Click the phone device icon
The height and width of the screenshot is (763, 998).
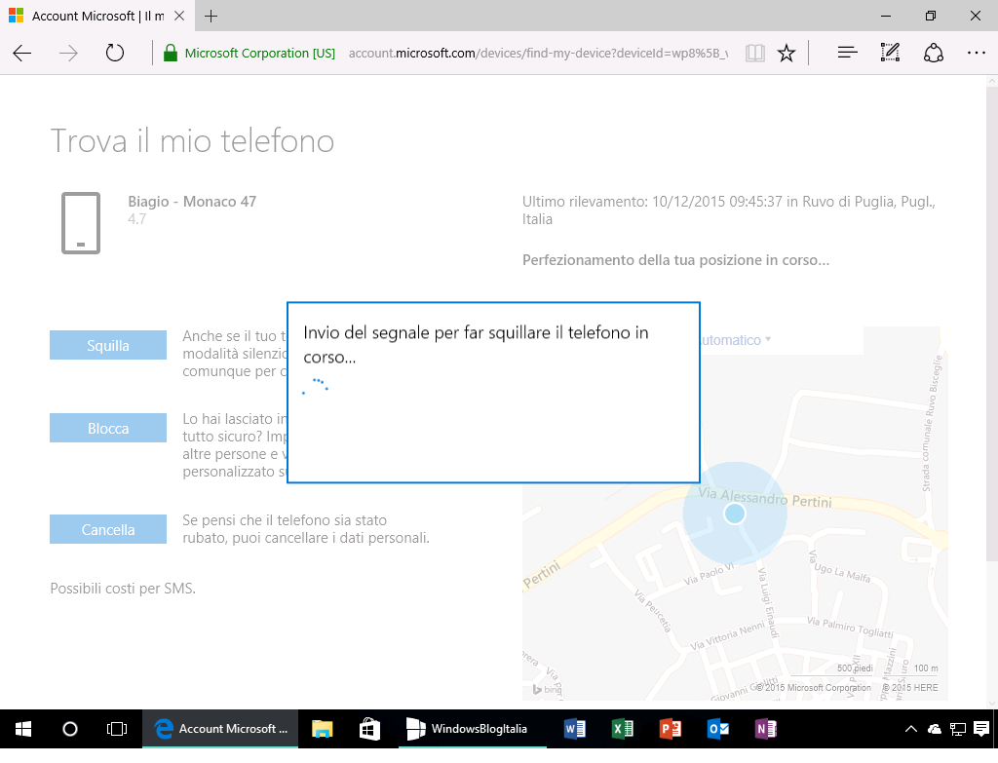coord(81,223)
